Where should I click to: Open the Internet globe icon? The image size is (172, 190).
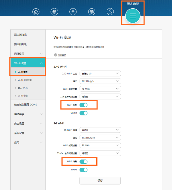point(54,12)
